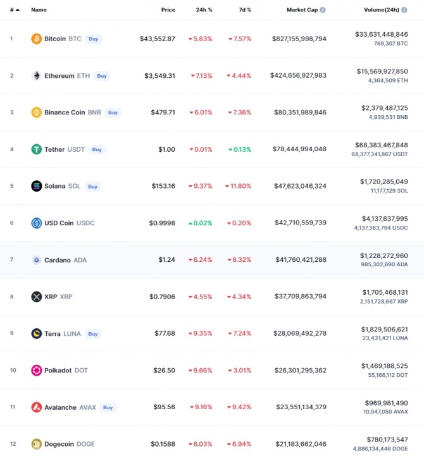Click the Tether green logo icon

tap(36, 149)
